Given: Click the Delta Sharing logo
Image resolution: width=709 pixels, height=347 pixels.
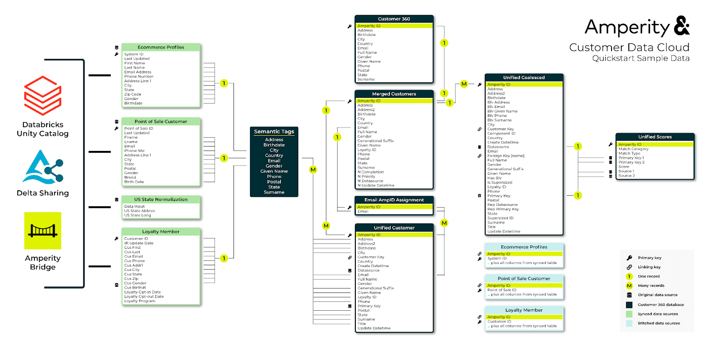Looking at the screenshot, I should tap(43, 166).
